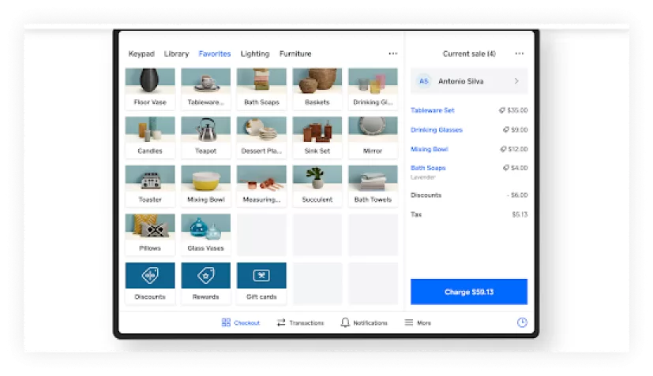The width and height of the screenshot is (653, 376).
Task: Select the Gift cards tile
Action: 261,282
